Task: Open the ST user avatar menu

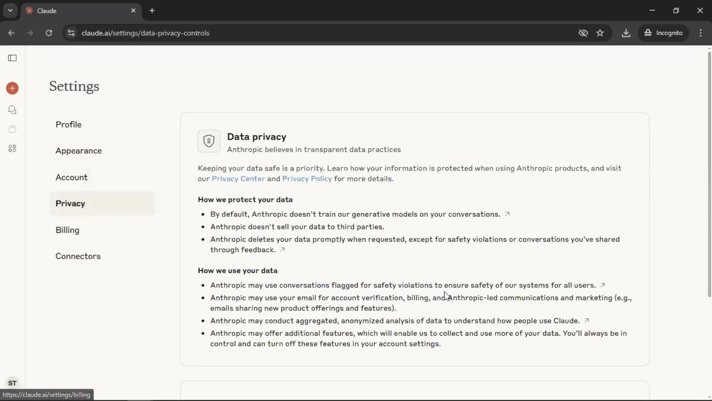Action: [x=12, y=383]
